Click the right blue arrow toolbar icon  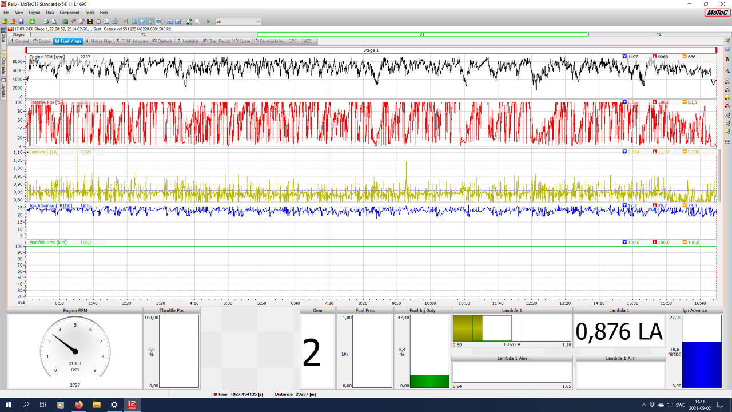click(178, 22)
